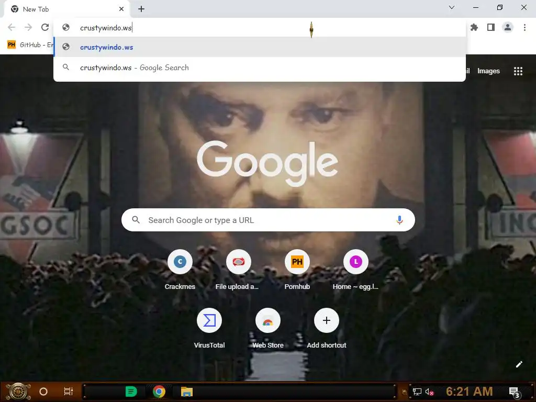Open the Pornhub shortcut tile

coord(297,270)
